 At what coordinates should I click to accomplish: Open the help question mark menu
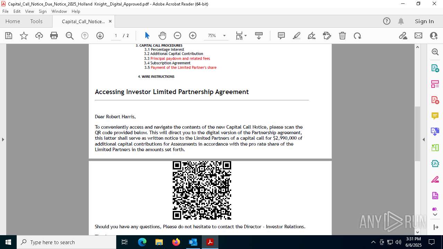pyautogui.click(x=387, y=21)
